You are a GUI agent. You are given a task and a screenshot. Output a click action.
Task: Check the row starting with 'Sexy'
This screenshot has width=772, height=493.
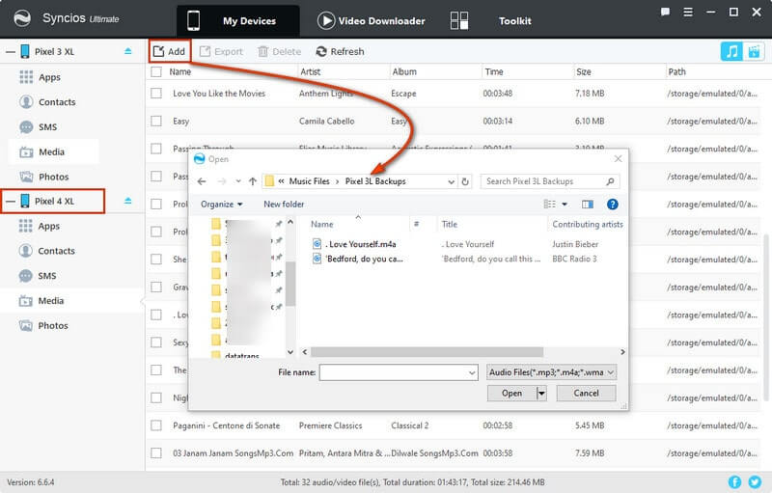pyautogui.click(x=156, y=342)
